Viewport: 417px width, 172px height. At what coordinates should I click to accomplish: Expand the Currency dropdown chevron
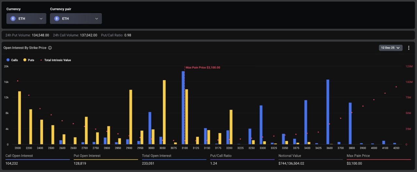point(41,19)
